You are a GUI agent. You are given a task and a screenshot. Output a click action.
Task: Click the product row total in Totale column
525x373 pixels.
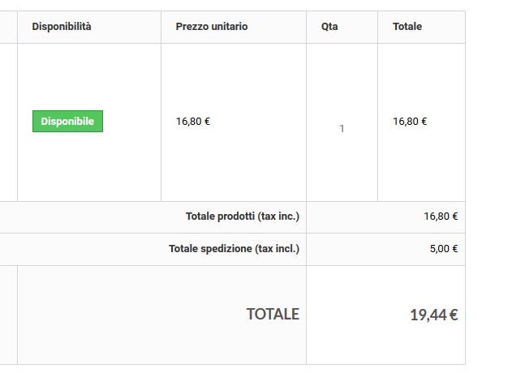tap(410, 122)
